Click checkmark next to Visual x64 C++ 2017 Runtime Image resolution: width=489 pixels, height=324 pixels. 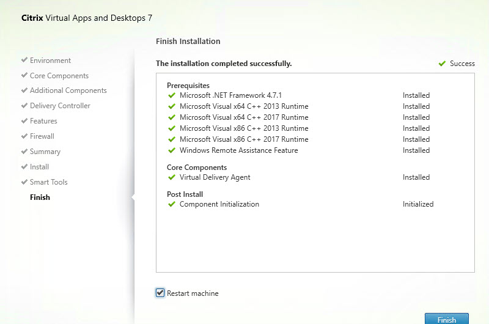pyautogui.click(x=172, y=117)
